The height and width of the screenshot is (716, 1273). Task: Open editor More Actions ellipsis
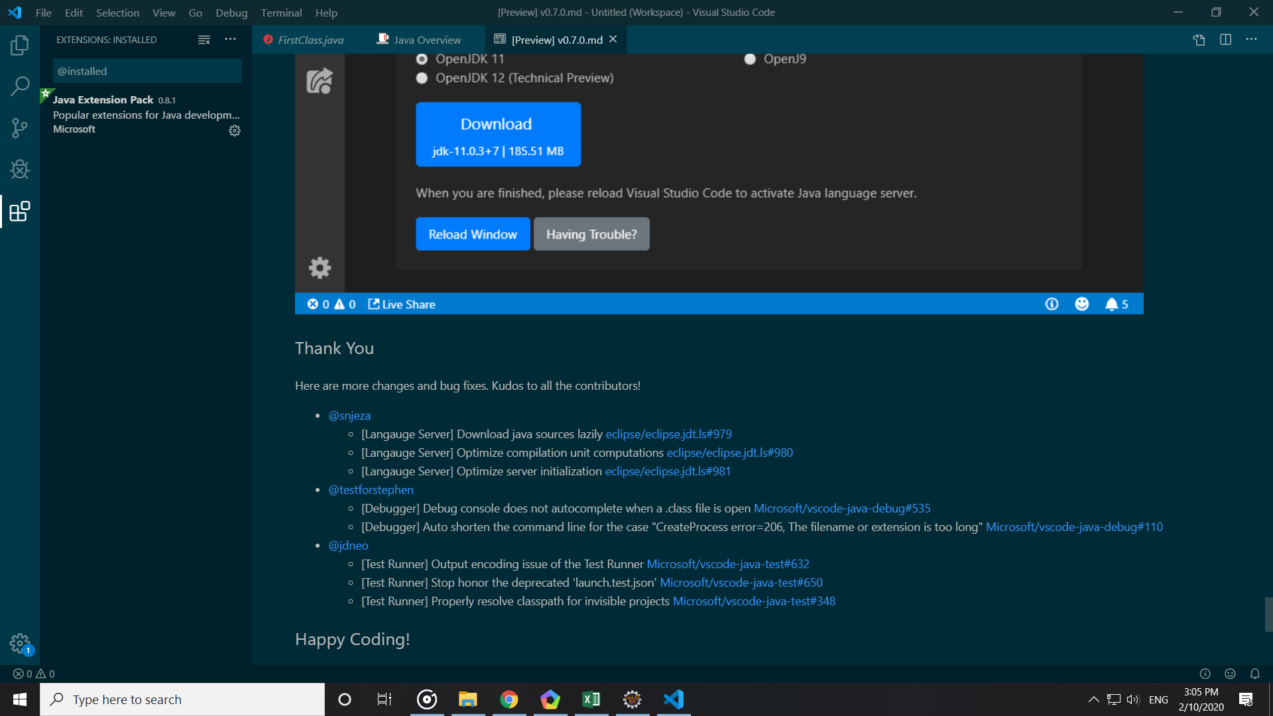(1251, 40)
